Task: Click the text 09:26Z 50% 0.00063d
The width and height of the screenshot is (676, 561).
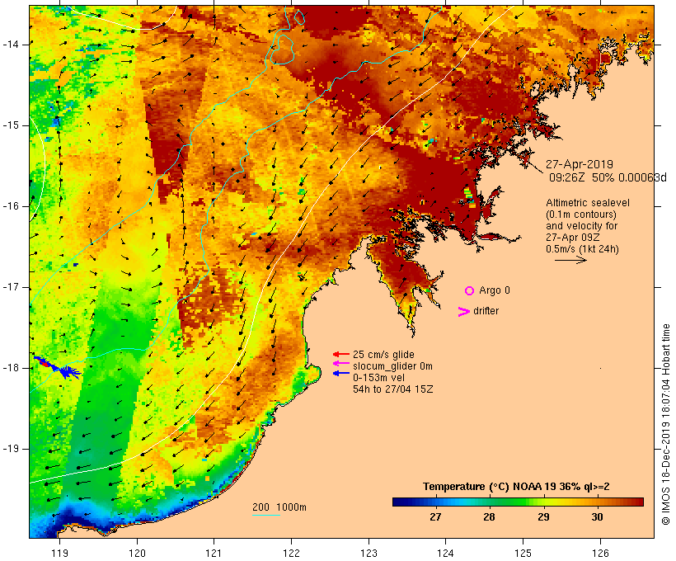Action: (x=608, y=177)
